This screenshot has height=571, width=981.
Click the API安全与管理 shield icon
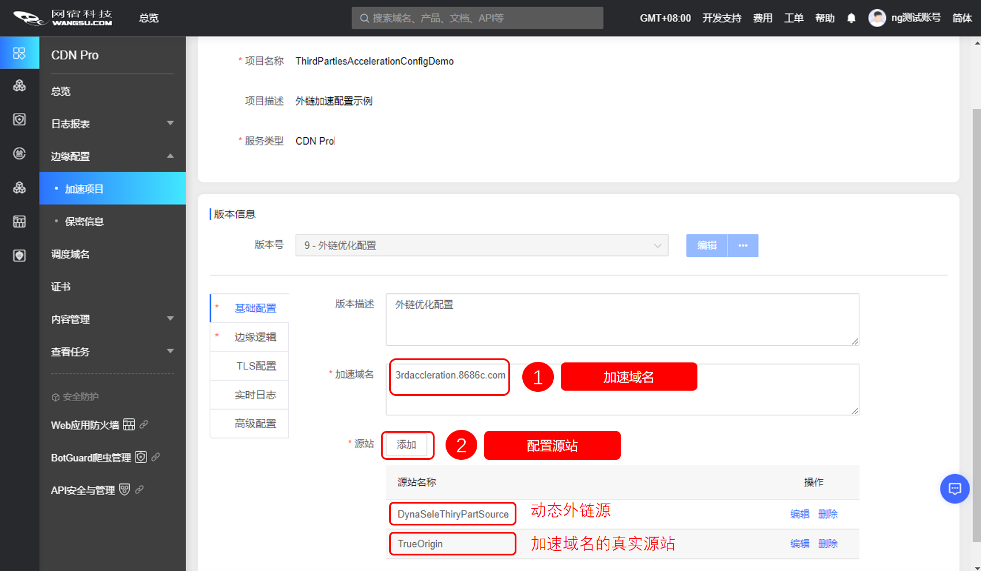coord(124,490)
